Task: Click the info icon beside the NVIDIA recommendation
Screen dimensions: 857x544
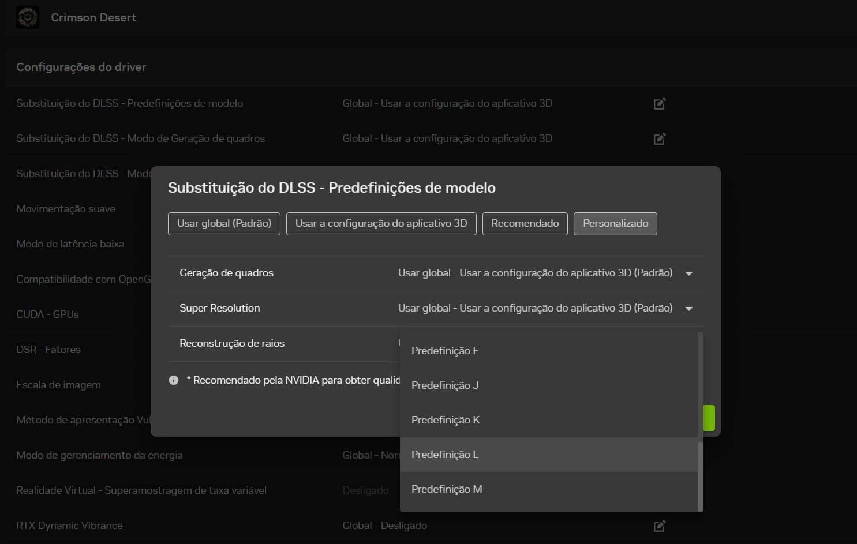Action: click(x=173, y=380)
